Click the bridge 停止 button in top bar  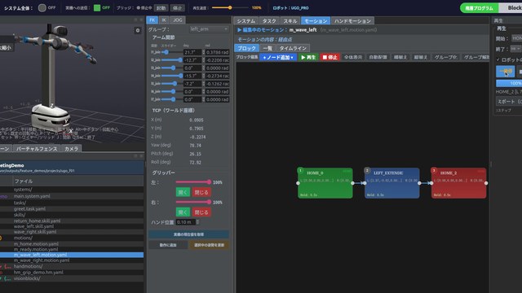coord(177,7)
